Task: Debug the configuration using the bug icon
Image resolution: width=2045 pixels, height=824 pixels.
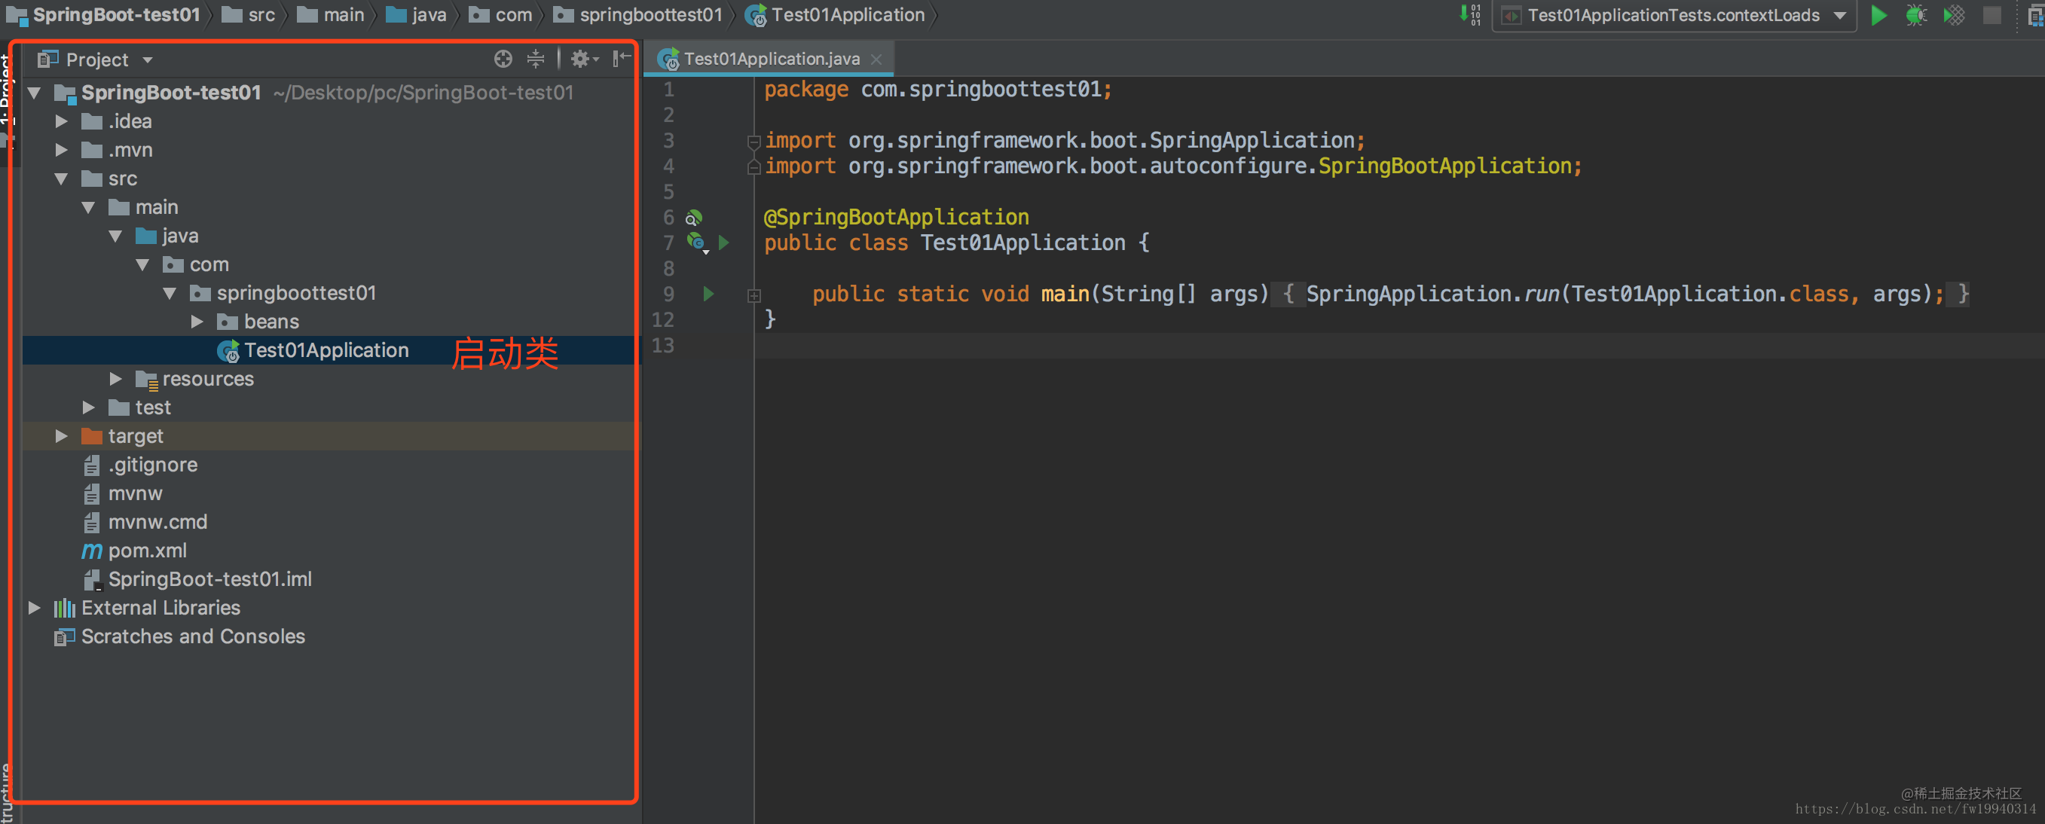Action: (x=1915, y=15)
